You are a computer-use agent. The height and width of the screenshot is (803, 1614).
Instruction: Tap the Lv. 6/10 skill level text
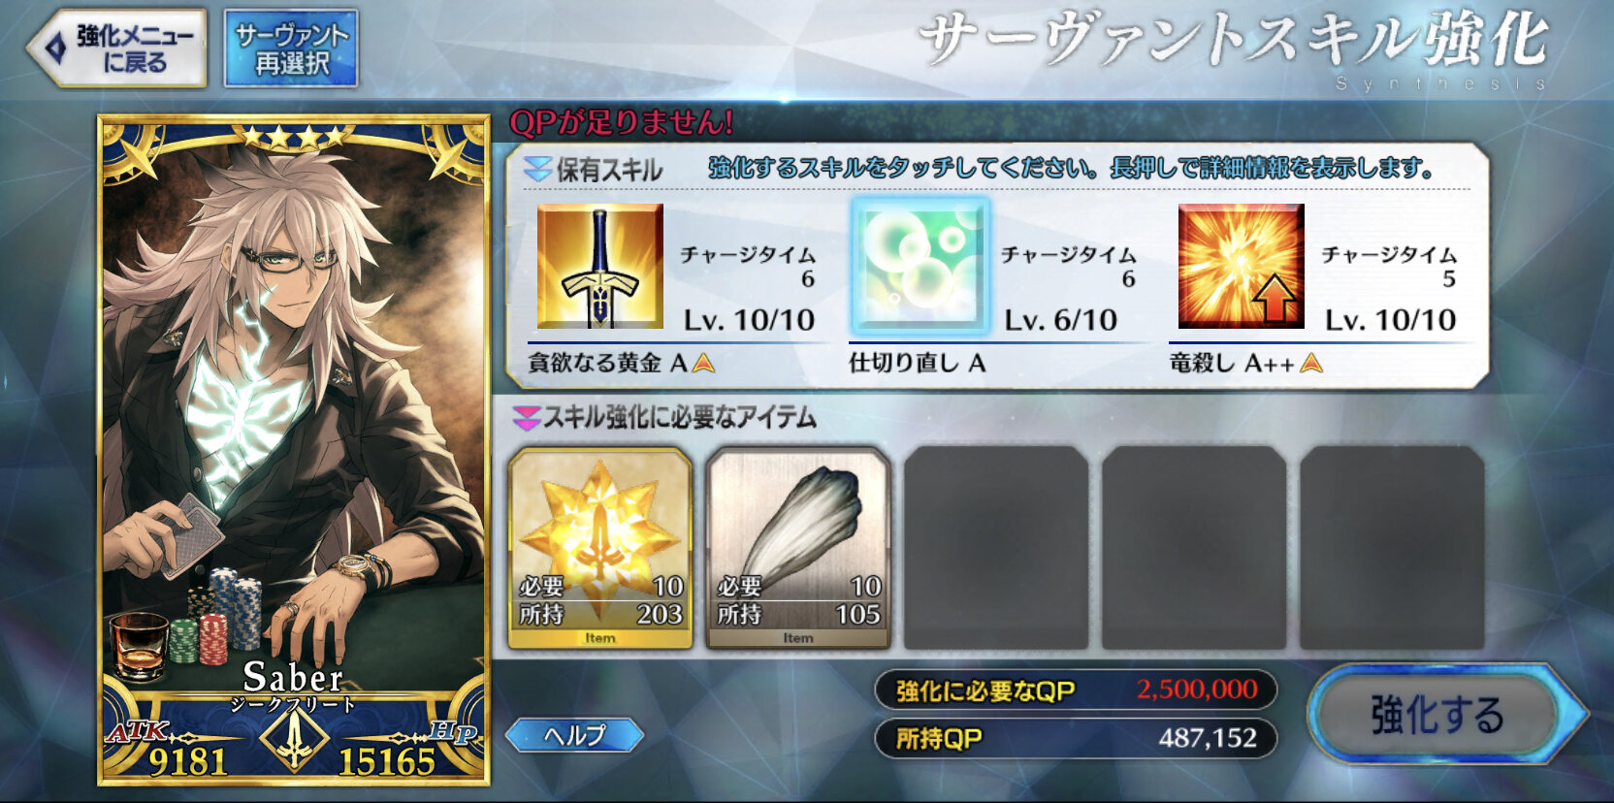point(1060,320)
